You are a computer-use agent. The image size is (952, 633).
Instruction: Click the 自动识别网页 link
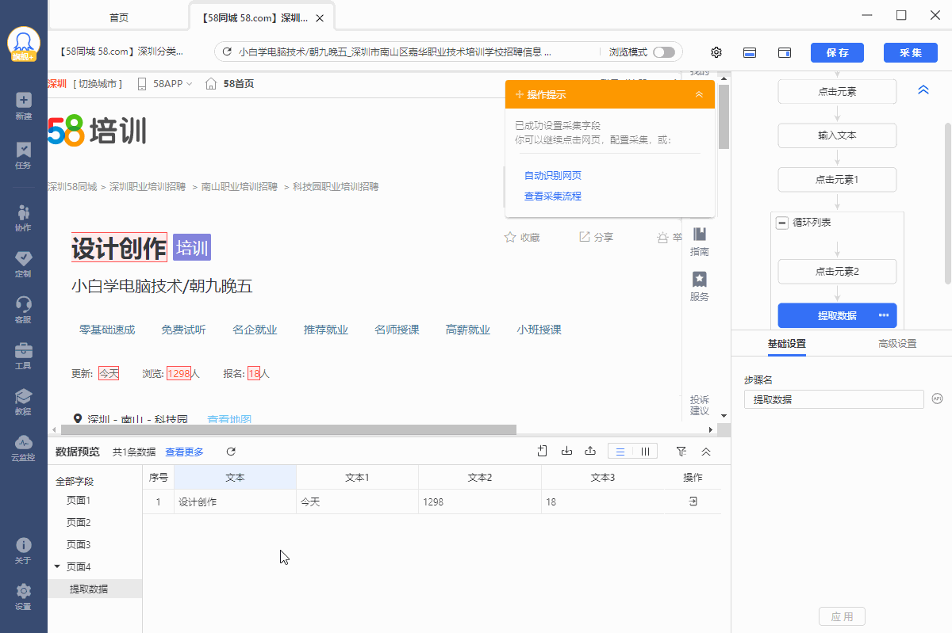tap(553, 175)
